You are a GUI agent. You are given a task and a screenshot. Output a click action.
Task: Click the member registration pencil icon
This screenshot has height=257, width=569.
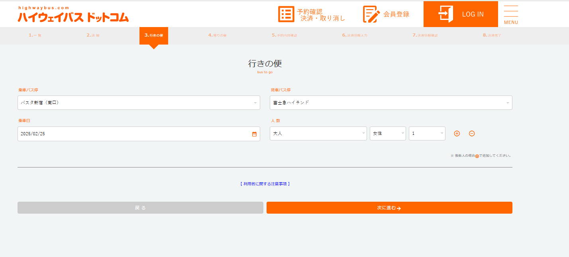point(371,14)
